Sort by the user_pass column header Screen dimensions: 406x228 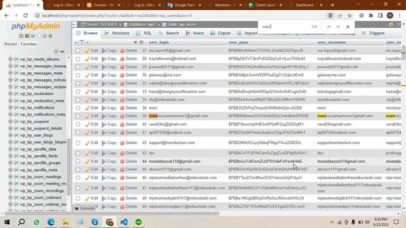point(239,42)
